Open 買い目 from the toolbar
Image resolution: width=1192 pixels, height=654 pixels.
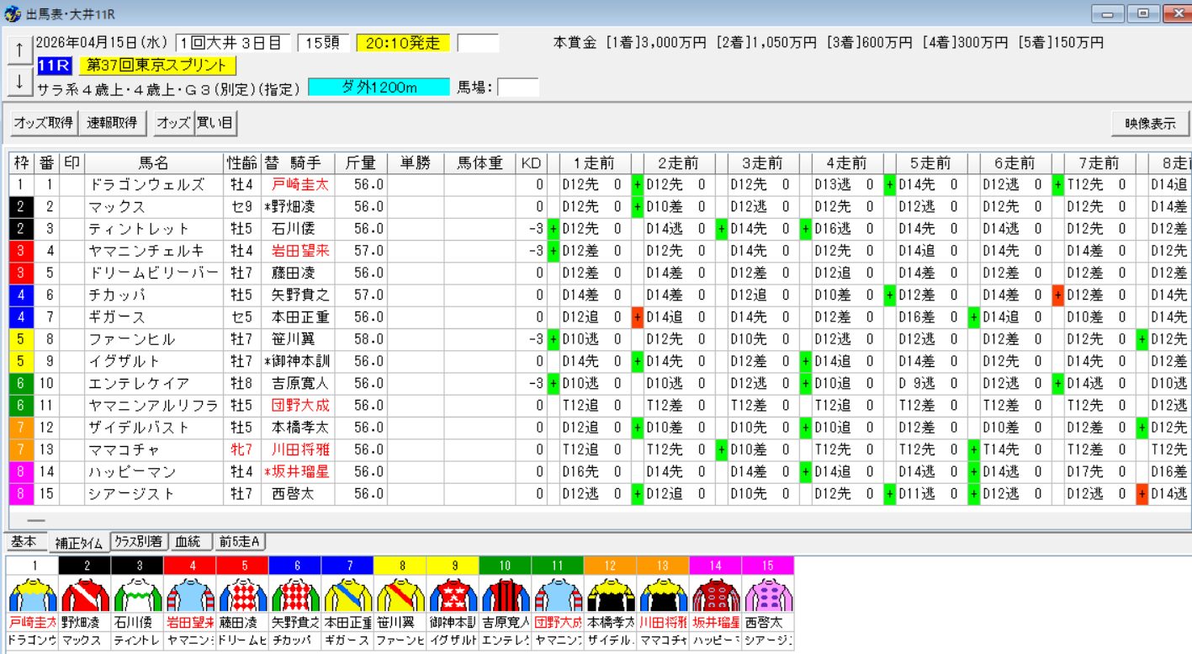click(x=215, y=123)
